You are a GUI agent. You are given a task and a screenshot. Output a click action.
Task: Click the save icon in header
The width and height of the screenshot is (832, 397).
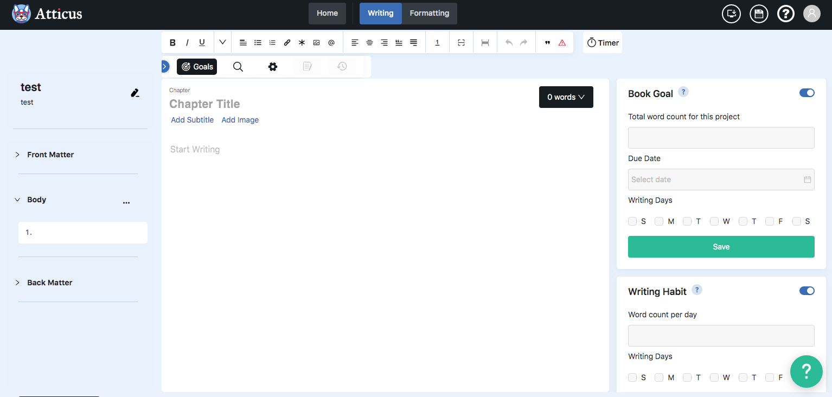(x=759, y=14)
